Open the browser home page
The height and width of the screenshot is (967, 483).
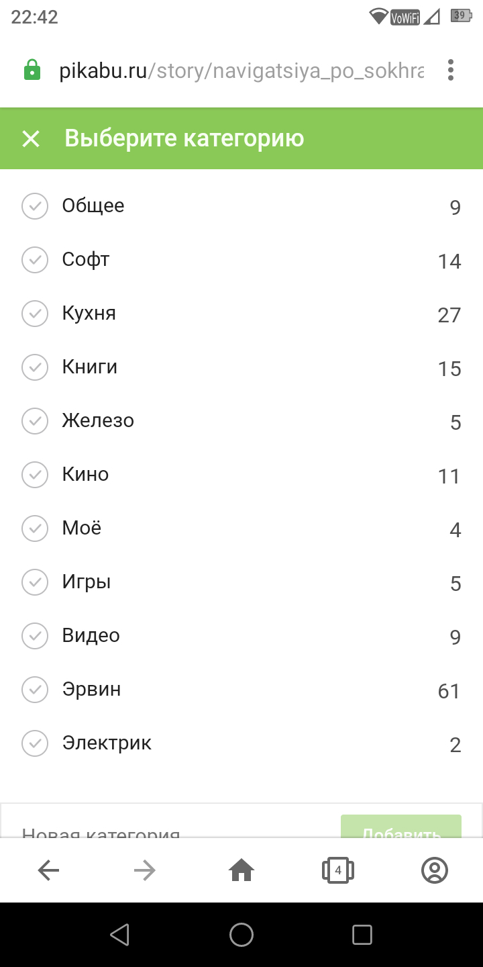pos(241,871)
